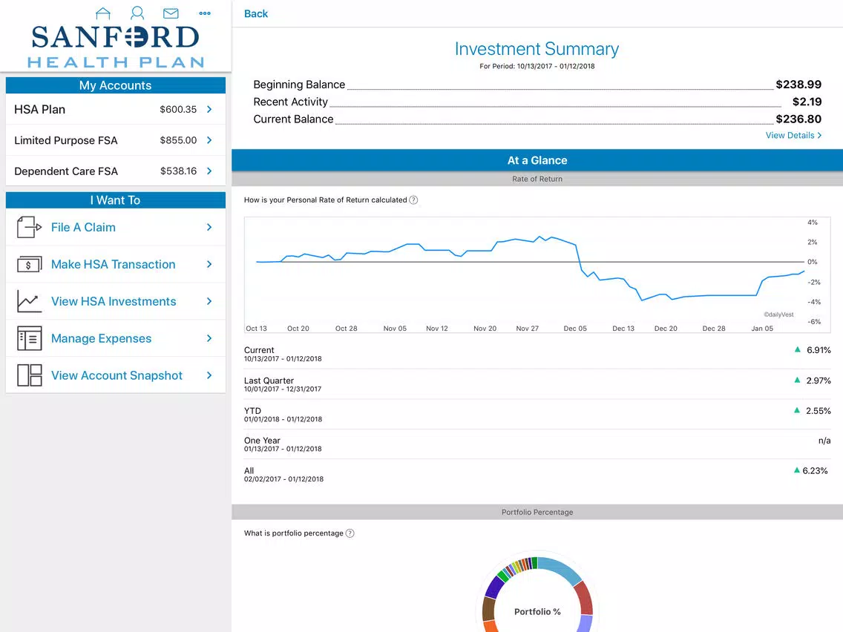Click the Portfolio % center label
Image resolution: width=843 pixels, height=632 pixels.
(537, 611)
